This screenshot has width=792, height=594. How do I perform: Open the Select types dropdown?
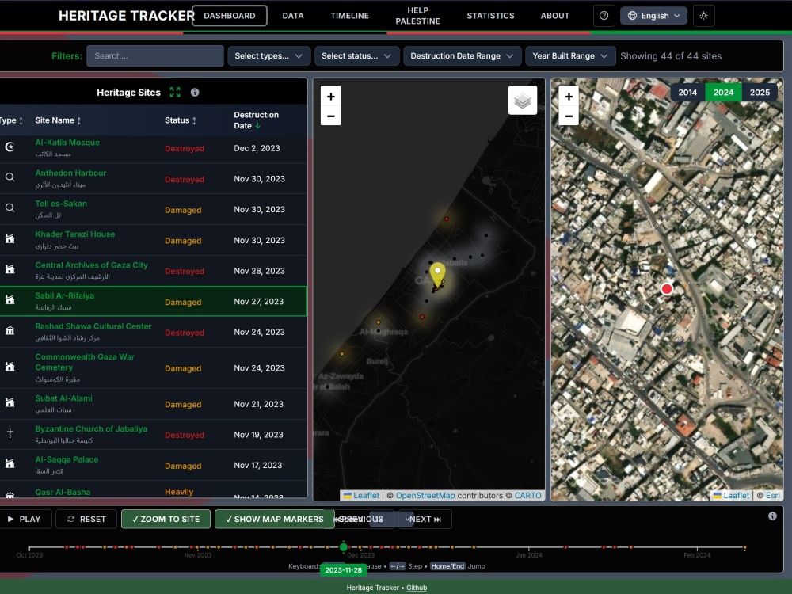(x=268, y=56)
